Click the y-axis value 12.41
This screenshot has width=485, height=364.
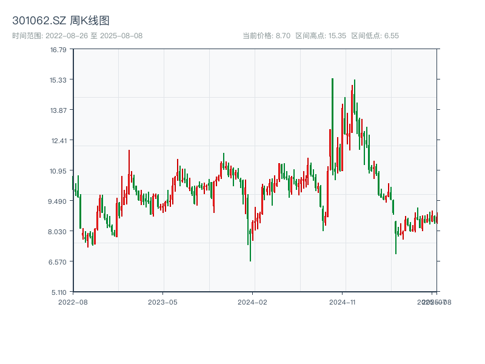(59, 141)
